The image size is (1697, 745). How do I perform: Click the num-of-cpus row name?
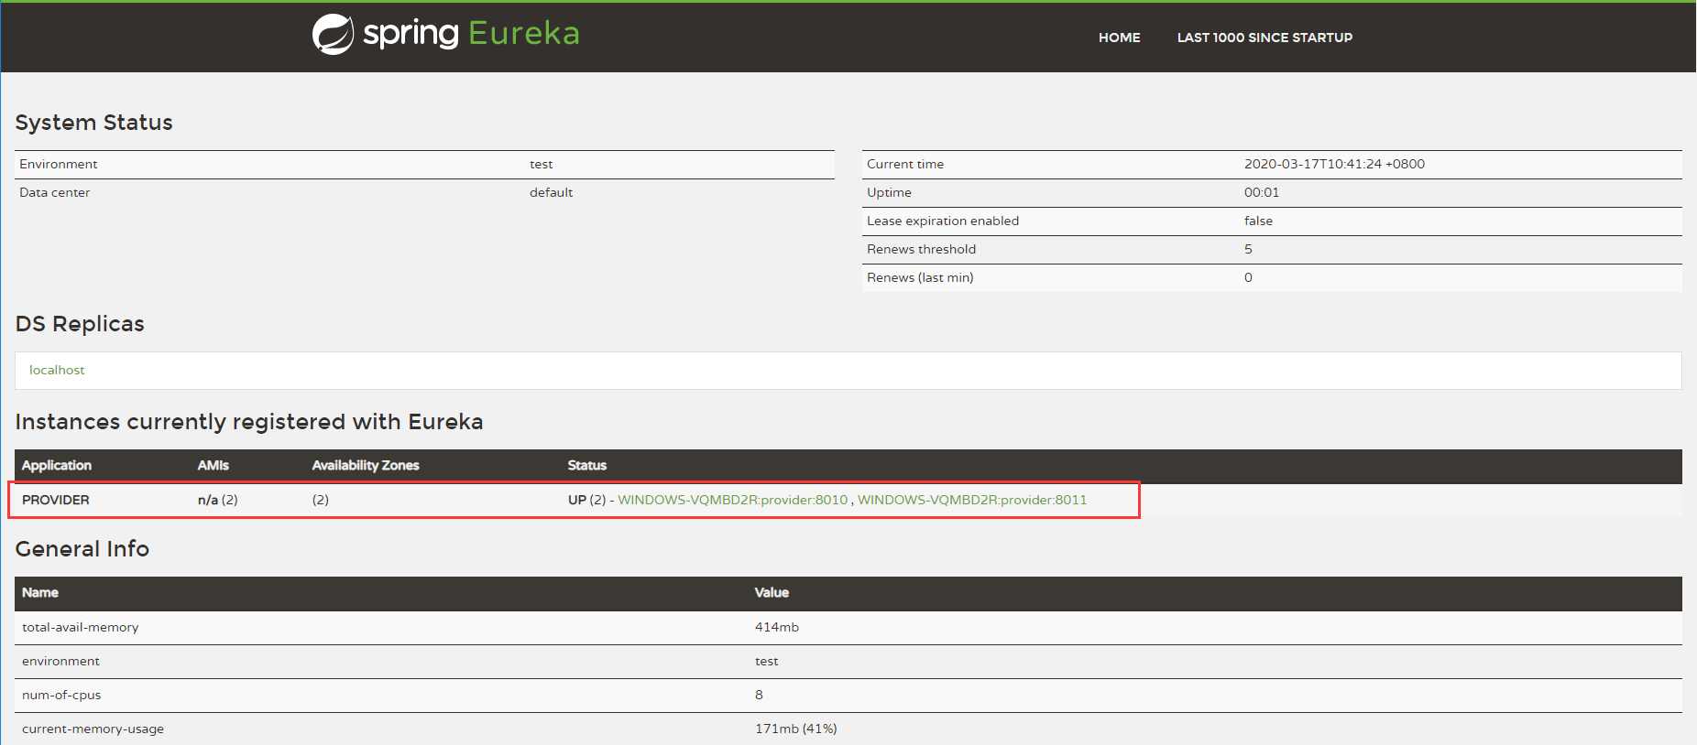[61, 695]
